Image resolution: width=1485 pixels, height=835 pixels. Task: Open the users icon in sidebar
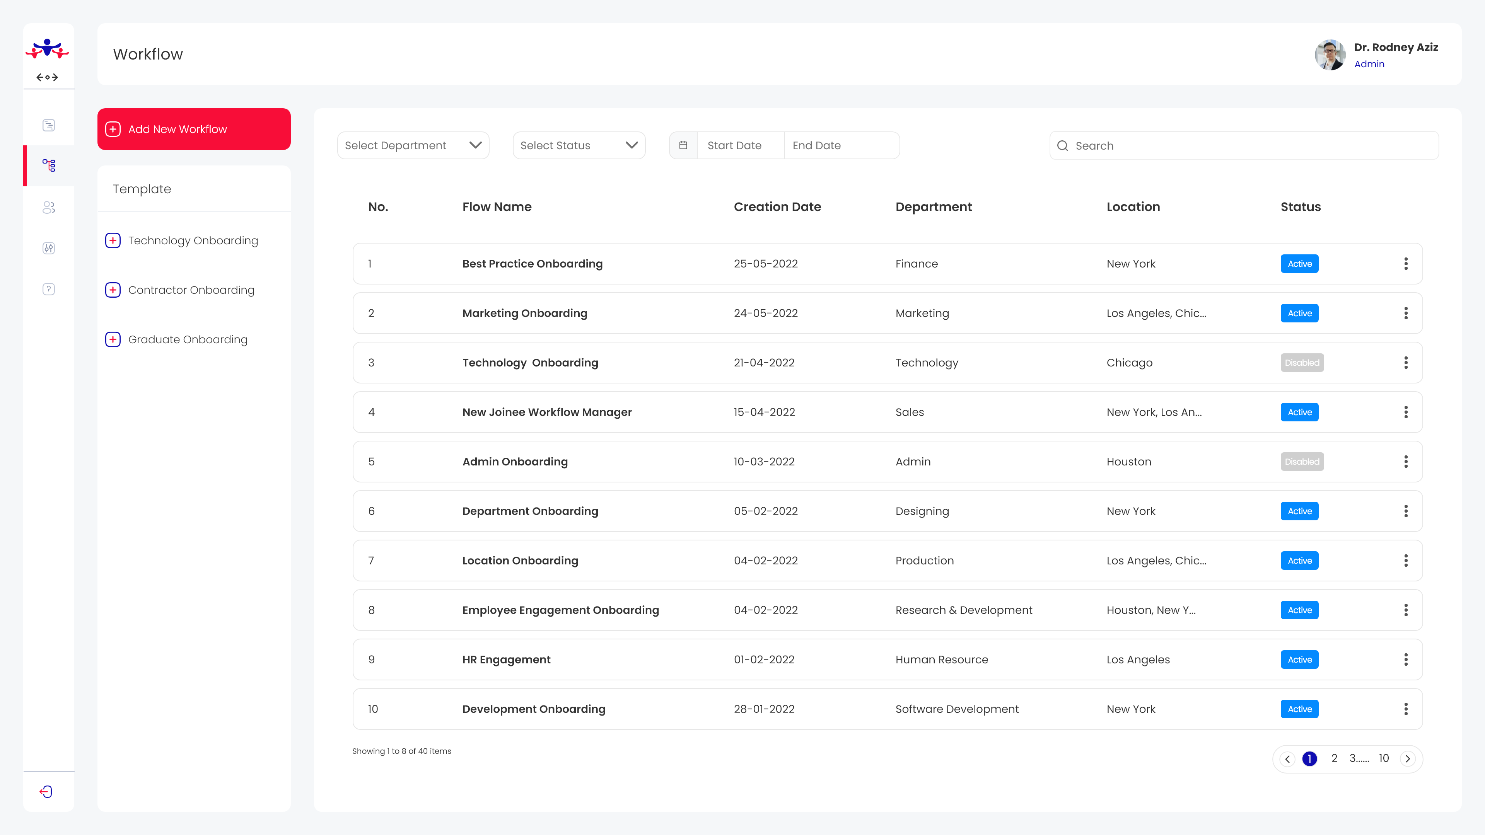pos(48,208)
